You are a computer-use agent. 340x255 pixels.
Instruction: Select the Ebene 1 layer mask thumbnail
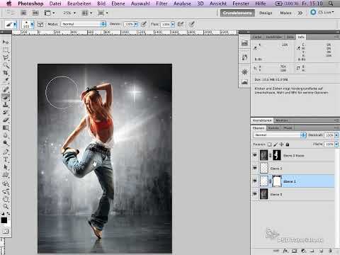277,181
